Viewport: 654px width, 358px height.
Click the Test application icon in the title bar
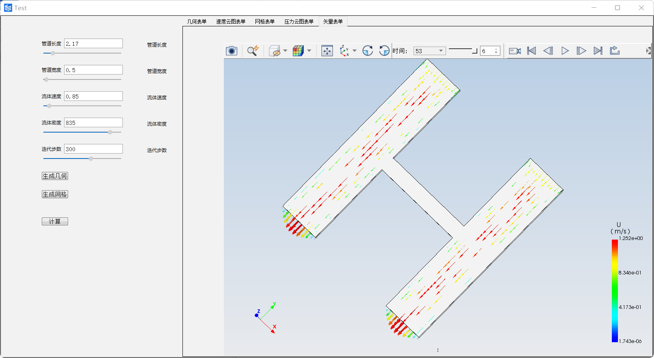[8, 8]
